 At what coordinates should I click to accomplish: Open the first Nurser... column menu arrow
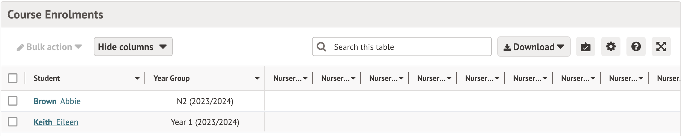pyautogui.click(x=305, y=78)
